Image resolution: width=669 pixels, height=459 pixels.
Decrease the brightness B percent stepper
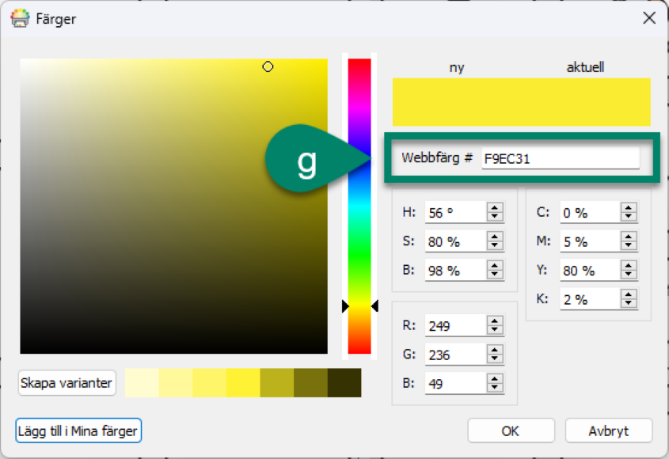tap(495, 275)
